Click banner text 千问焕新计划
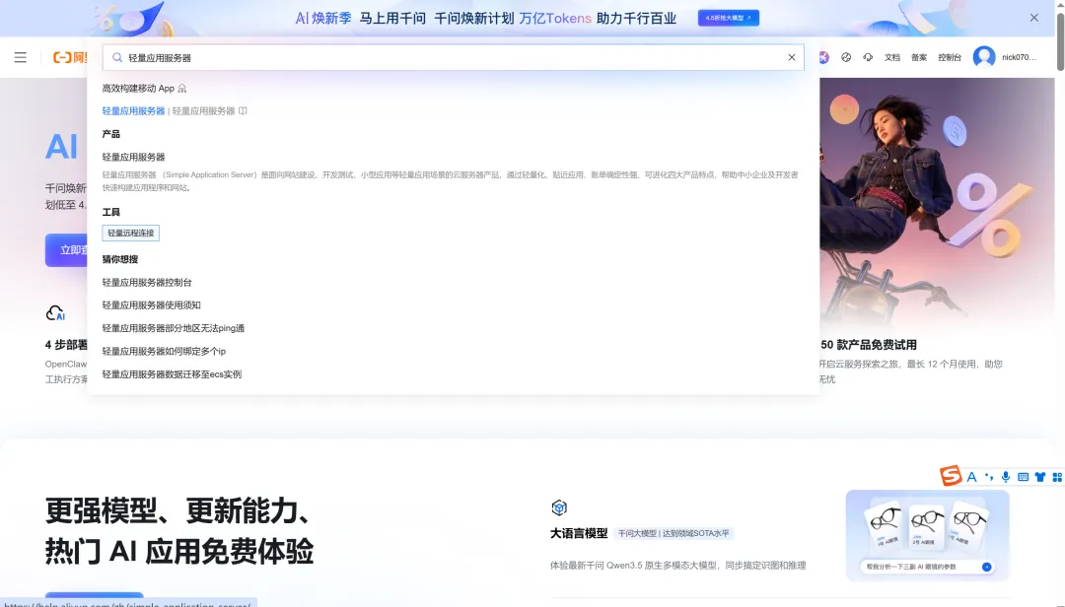Screen dimensions: 1065x607 point(473,19)
